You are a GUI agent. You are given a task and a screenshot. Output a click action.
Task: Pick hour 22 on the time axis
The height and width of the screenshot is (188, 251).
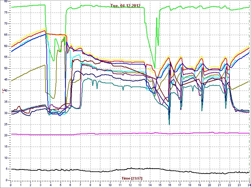pyautogui.click(x=229, y=185)
